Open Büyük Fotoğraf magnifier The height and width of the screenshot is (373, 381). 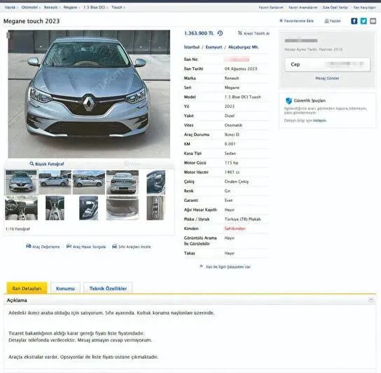tap(32, 163)
